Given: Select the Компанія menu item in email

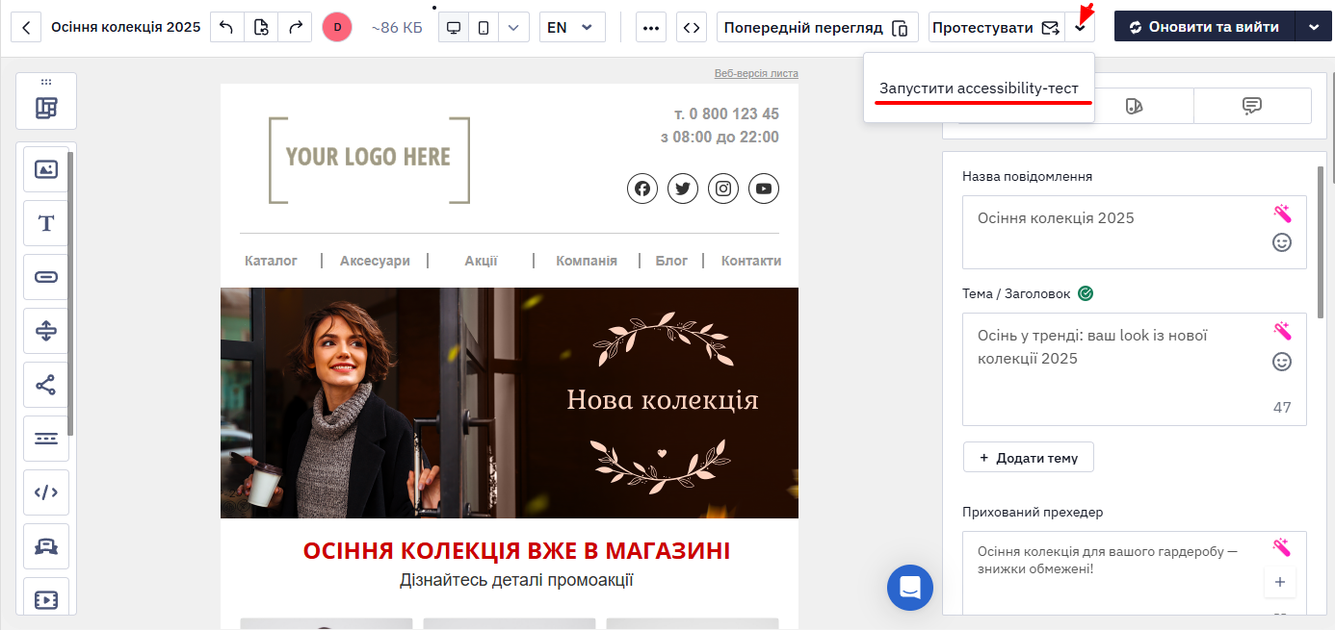Looking at the screenshot, I should [587, 261].
